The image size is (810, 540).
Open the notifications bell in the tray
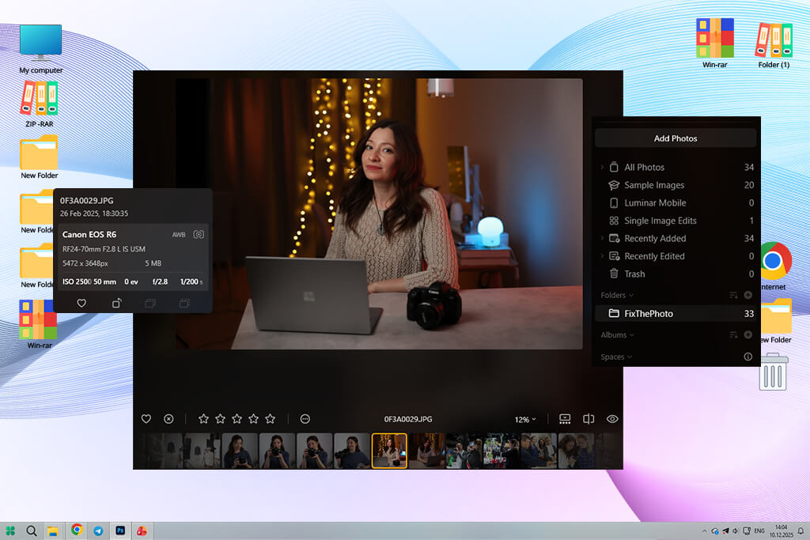pyautogui.click(x=801, y=531)
